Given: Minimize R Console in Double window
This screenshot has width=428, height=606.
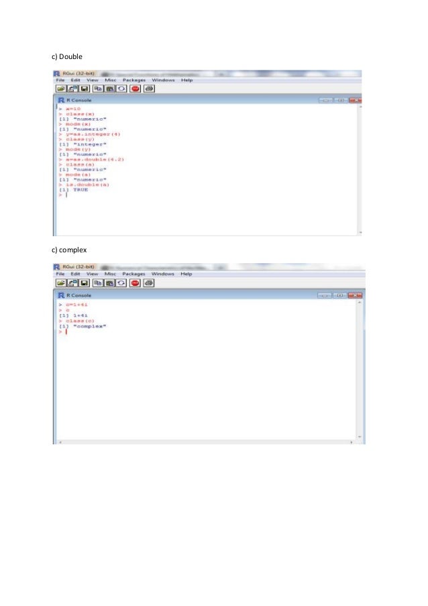Looking at the screenshot, I should pos(325,101).
